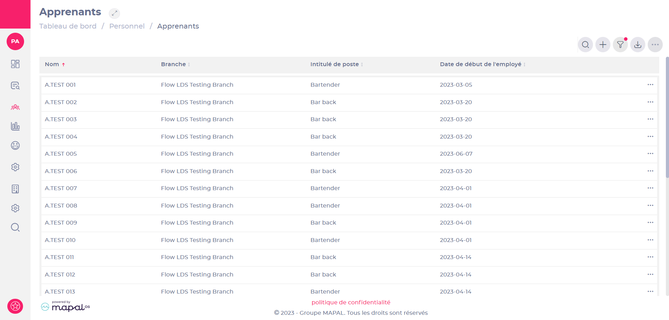669x320 pixels.
Task: Open the content search icon in sidebar
Action: [x=15, y=86]
